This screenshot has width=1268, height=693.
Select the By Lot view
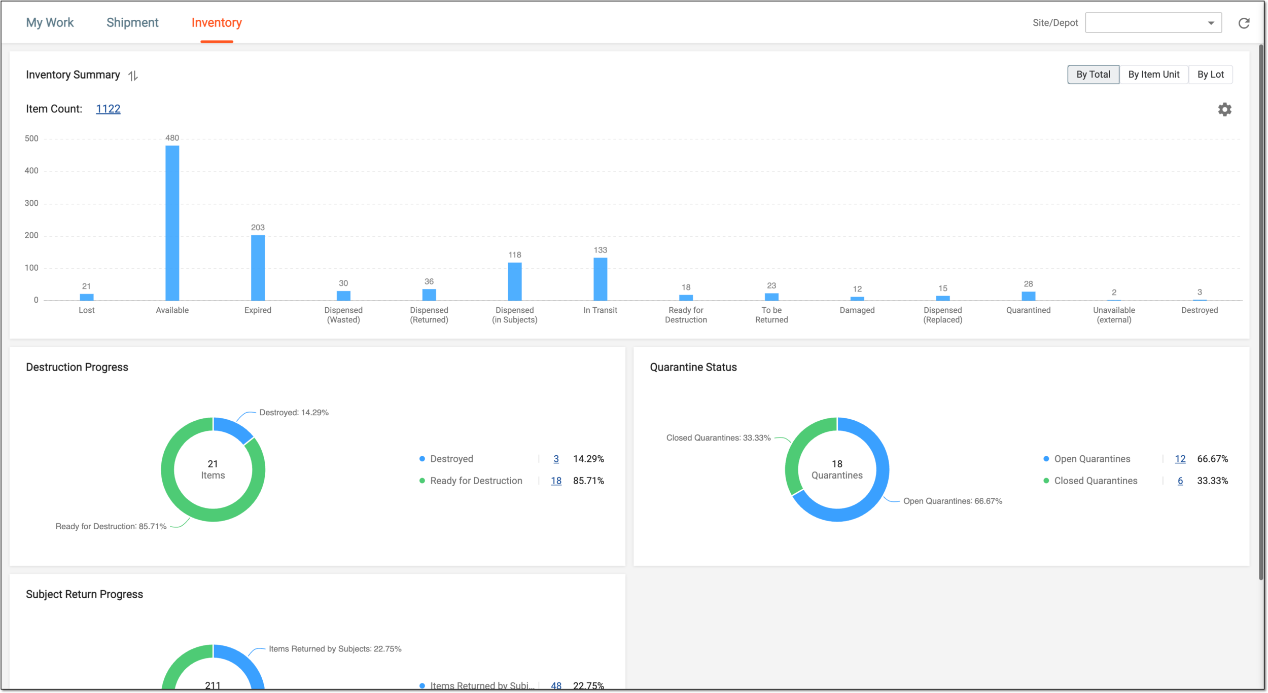tap(1210, 75)
